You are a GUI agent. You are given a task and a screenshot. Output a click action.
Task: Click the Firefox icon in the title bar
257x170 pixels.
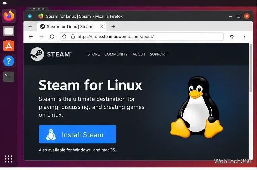(41, 16)
